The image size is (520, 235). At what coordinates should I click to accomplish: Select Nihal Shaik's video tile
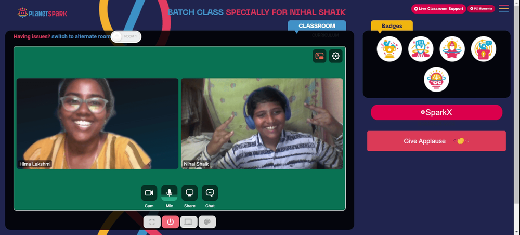click(262, 124)
